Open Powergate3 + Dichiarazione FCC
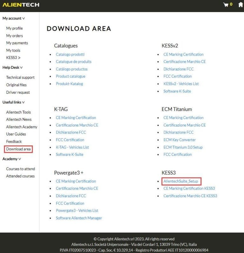Viewport: 244px width, 253px height. (x=71, y=196)
